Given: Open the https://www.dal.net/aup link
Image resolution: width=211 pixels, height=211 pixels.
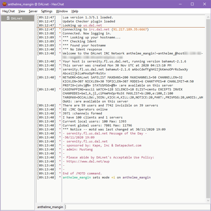Looking at the screenshot, I should (88, 161).
